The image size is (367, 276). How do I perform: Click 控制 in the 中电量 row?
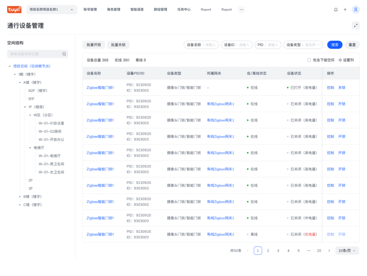[331, 218]
